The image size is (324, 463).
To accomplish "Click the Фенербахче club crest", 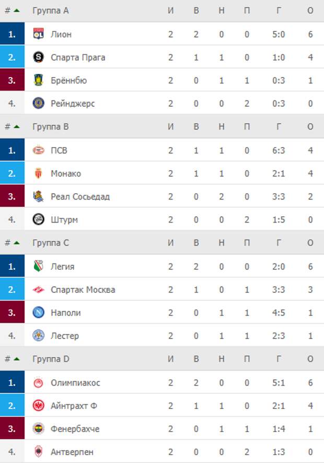I will click(x=38, y=428).
